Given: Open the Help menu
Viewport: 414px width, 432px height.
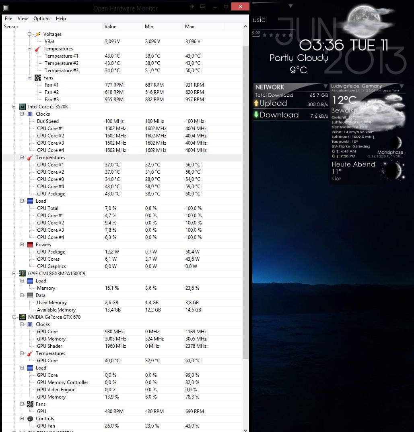Looking at the screenshot, I should point(61,19).
